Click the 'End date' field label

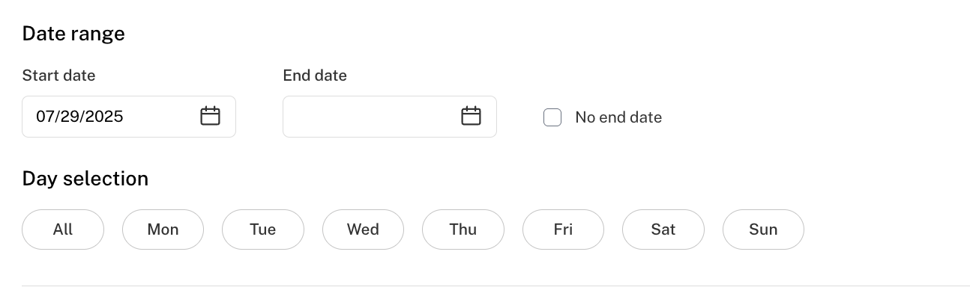pyautogui.click(x=315, y=75)
